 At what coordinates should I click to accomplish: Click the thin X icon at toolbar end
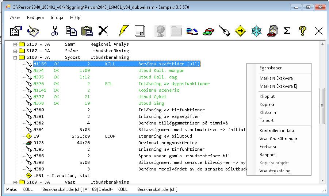[x=319, y=31]
